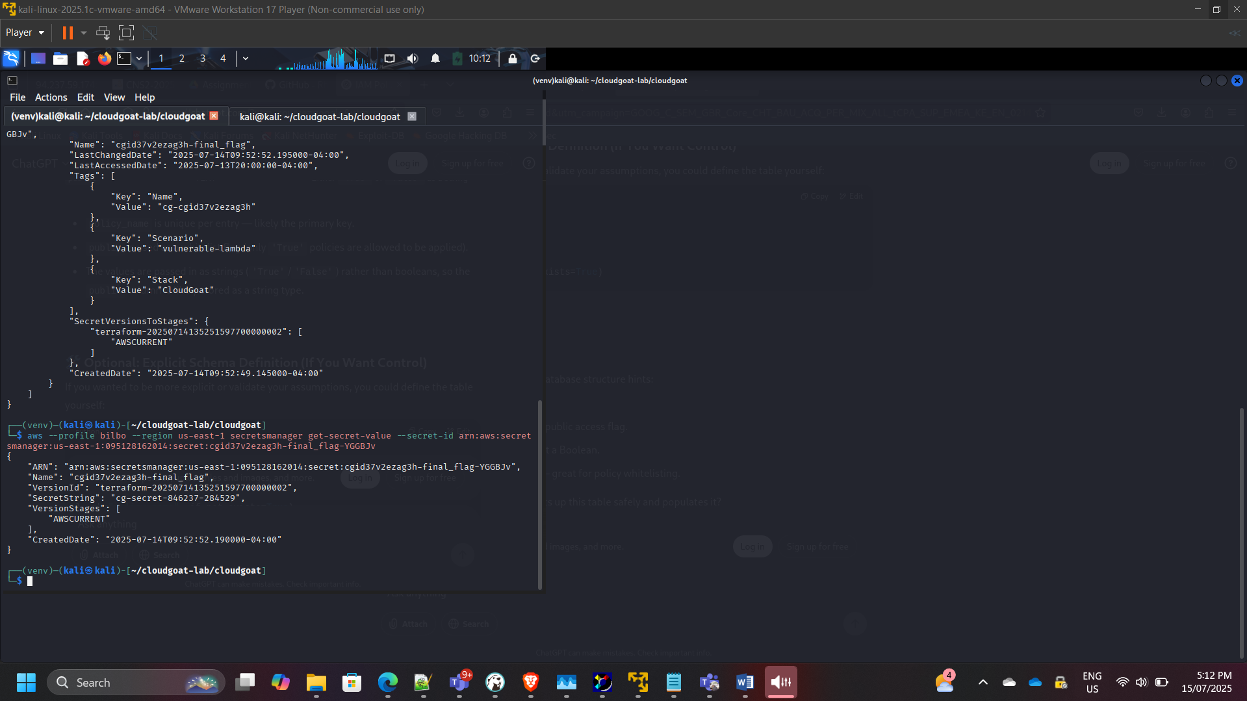The height and width of the screenshot is (701, 1247).
Task: Open the file manager in Kali panel
Action: [60, 58]
